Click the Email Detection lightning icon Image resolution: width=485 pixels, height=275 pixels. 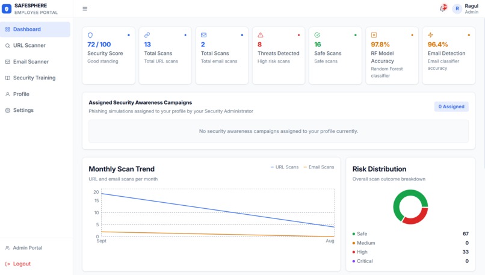(x=430, y=35)
